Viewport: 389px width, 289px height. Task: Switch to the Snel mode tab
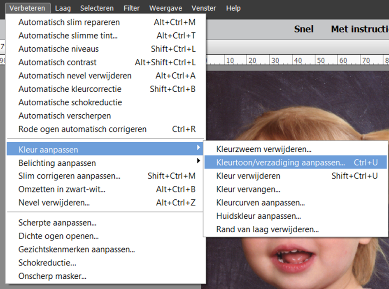304,29
